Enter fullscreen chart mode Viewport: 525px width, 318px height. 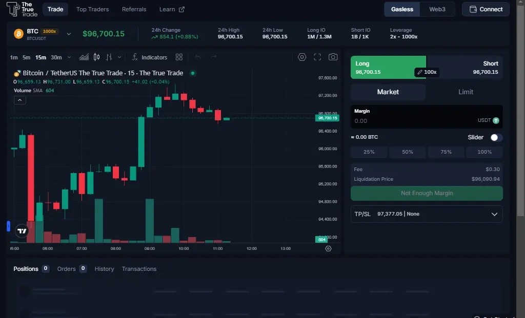[317, 57]
